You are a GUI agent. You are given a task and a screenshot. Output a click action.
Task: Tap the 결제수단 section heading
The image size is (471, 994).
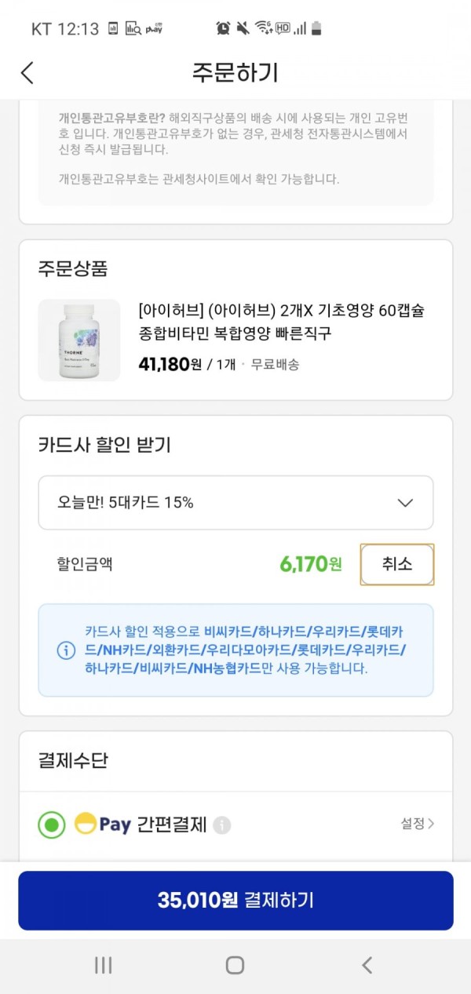73,760
